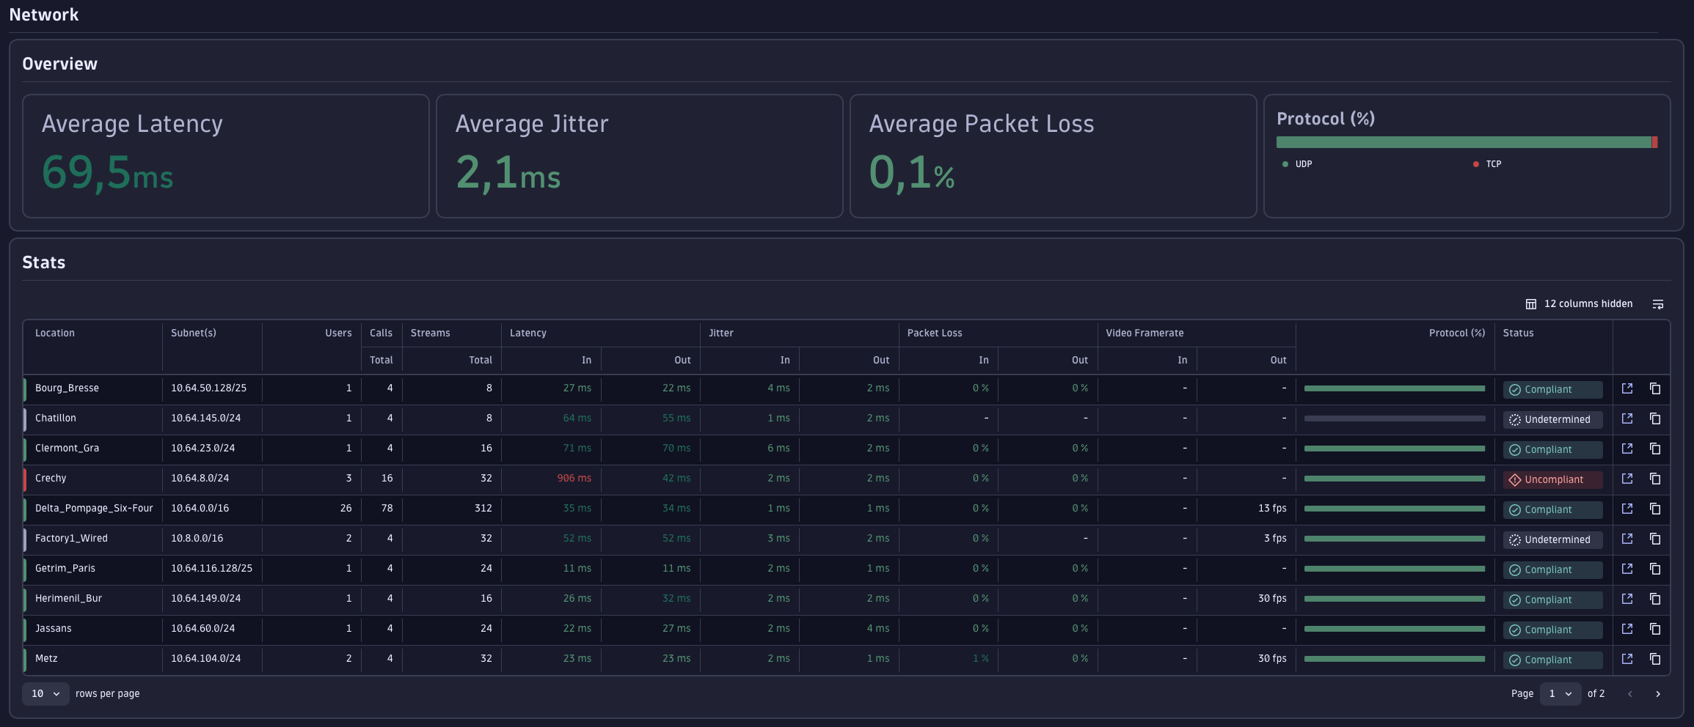The width and height of the screenshot is (1694, 727).
Task: Click the Uncompliant status badge for Crechy
Action: pyautogui.click(x=1552, y=479)
